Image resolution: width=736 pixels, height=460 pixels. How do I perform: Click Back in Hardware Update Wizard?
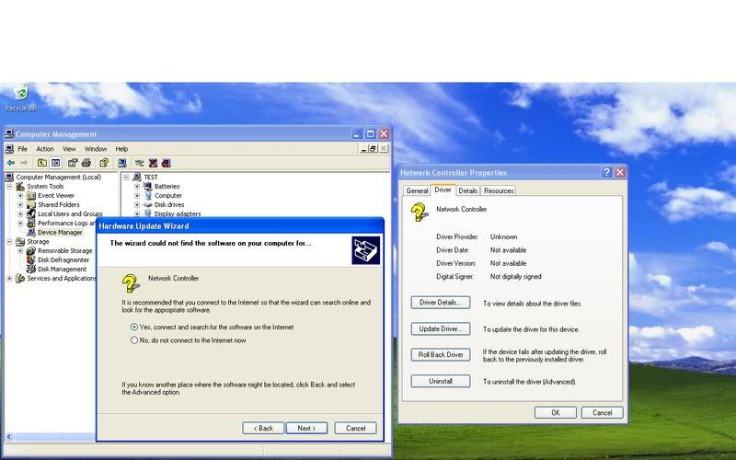[263, 428]
